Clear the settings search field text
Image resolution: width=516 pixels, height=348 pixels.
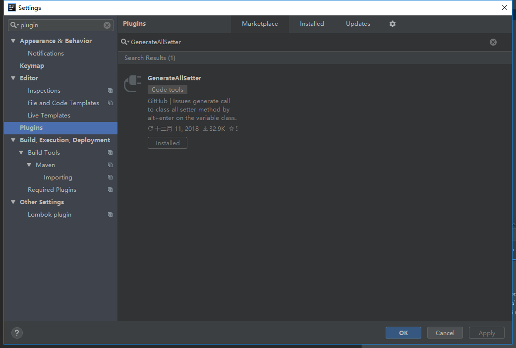pyautogui.click(x=107, y=25)
